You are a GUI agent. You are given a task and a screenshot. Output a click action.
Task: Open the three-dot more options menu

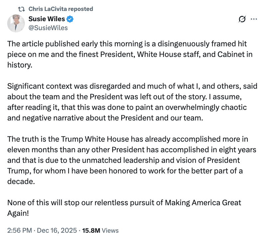coord(254,19)
